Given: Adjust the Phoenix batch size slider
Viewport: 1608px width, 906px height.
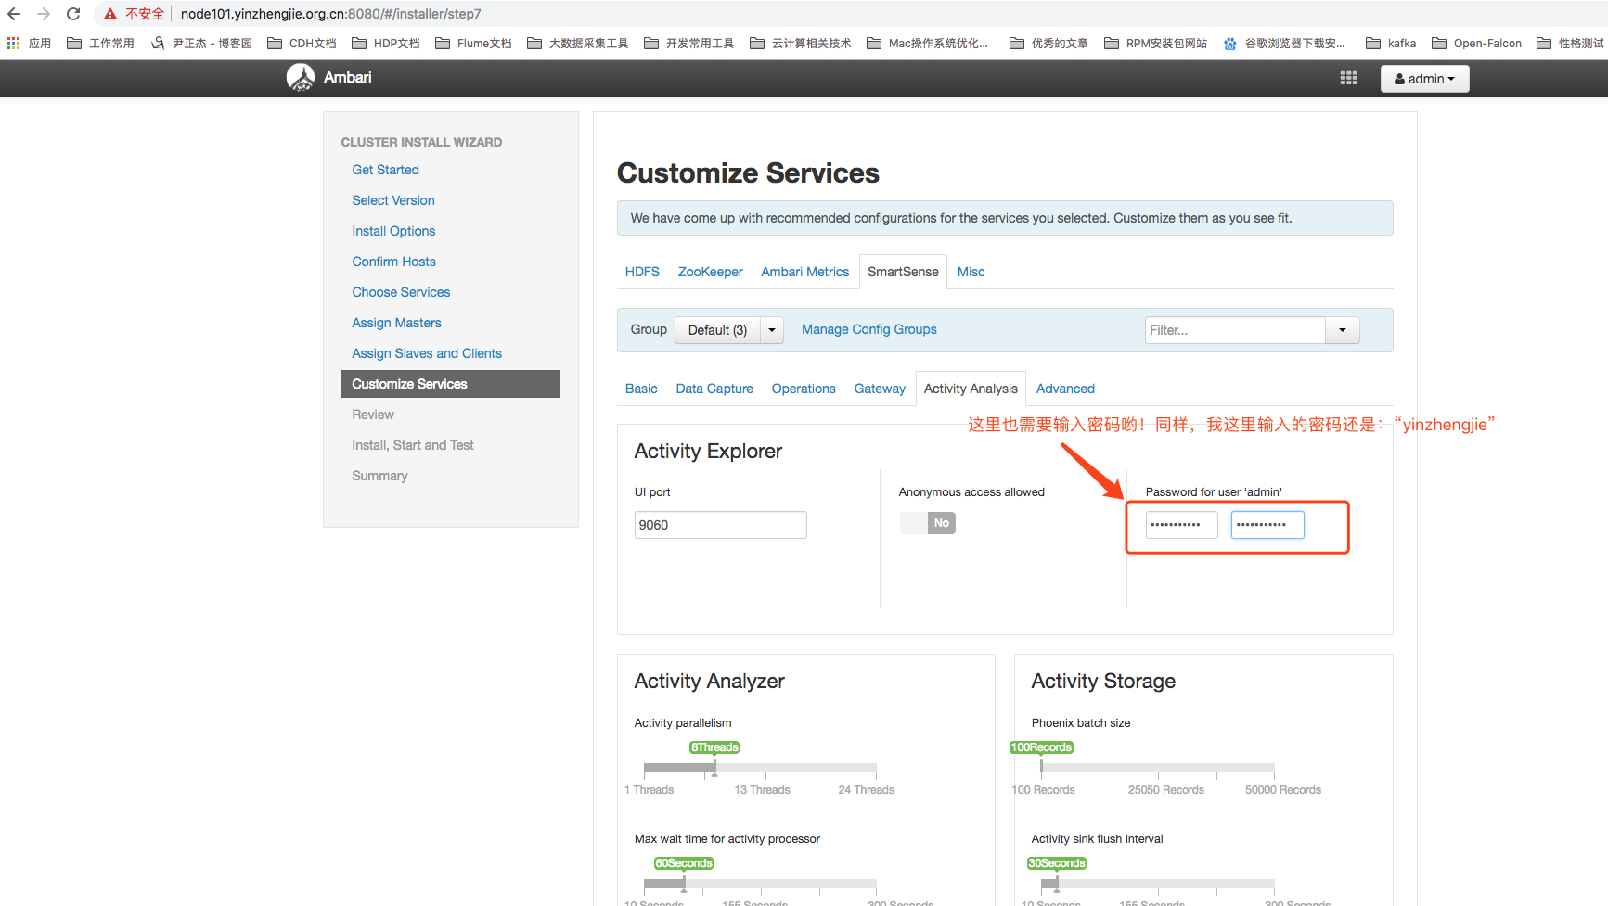Looking at the screenshot, I should click(1041, 768).
